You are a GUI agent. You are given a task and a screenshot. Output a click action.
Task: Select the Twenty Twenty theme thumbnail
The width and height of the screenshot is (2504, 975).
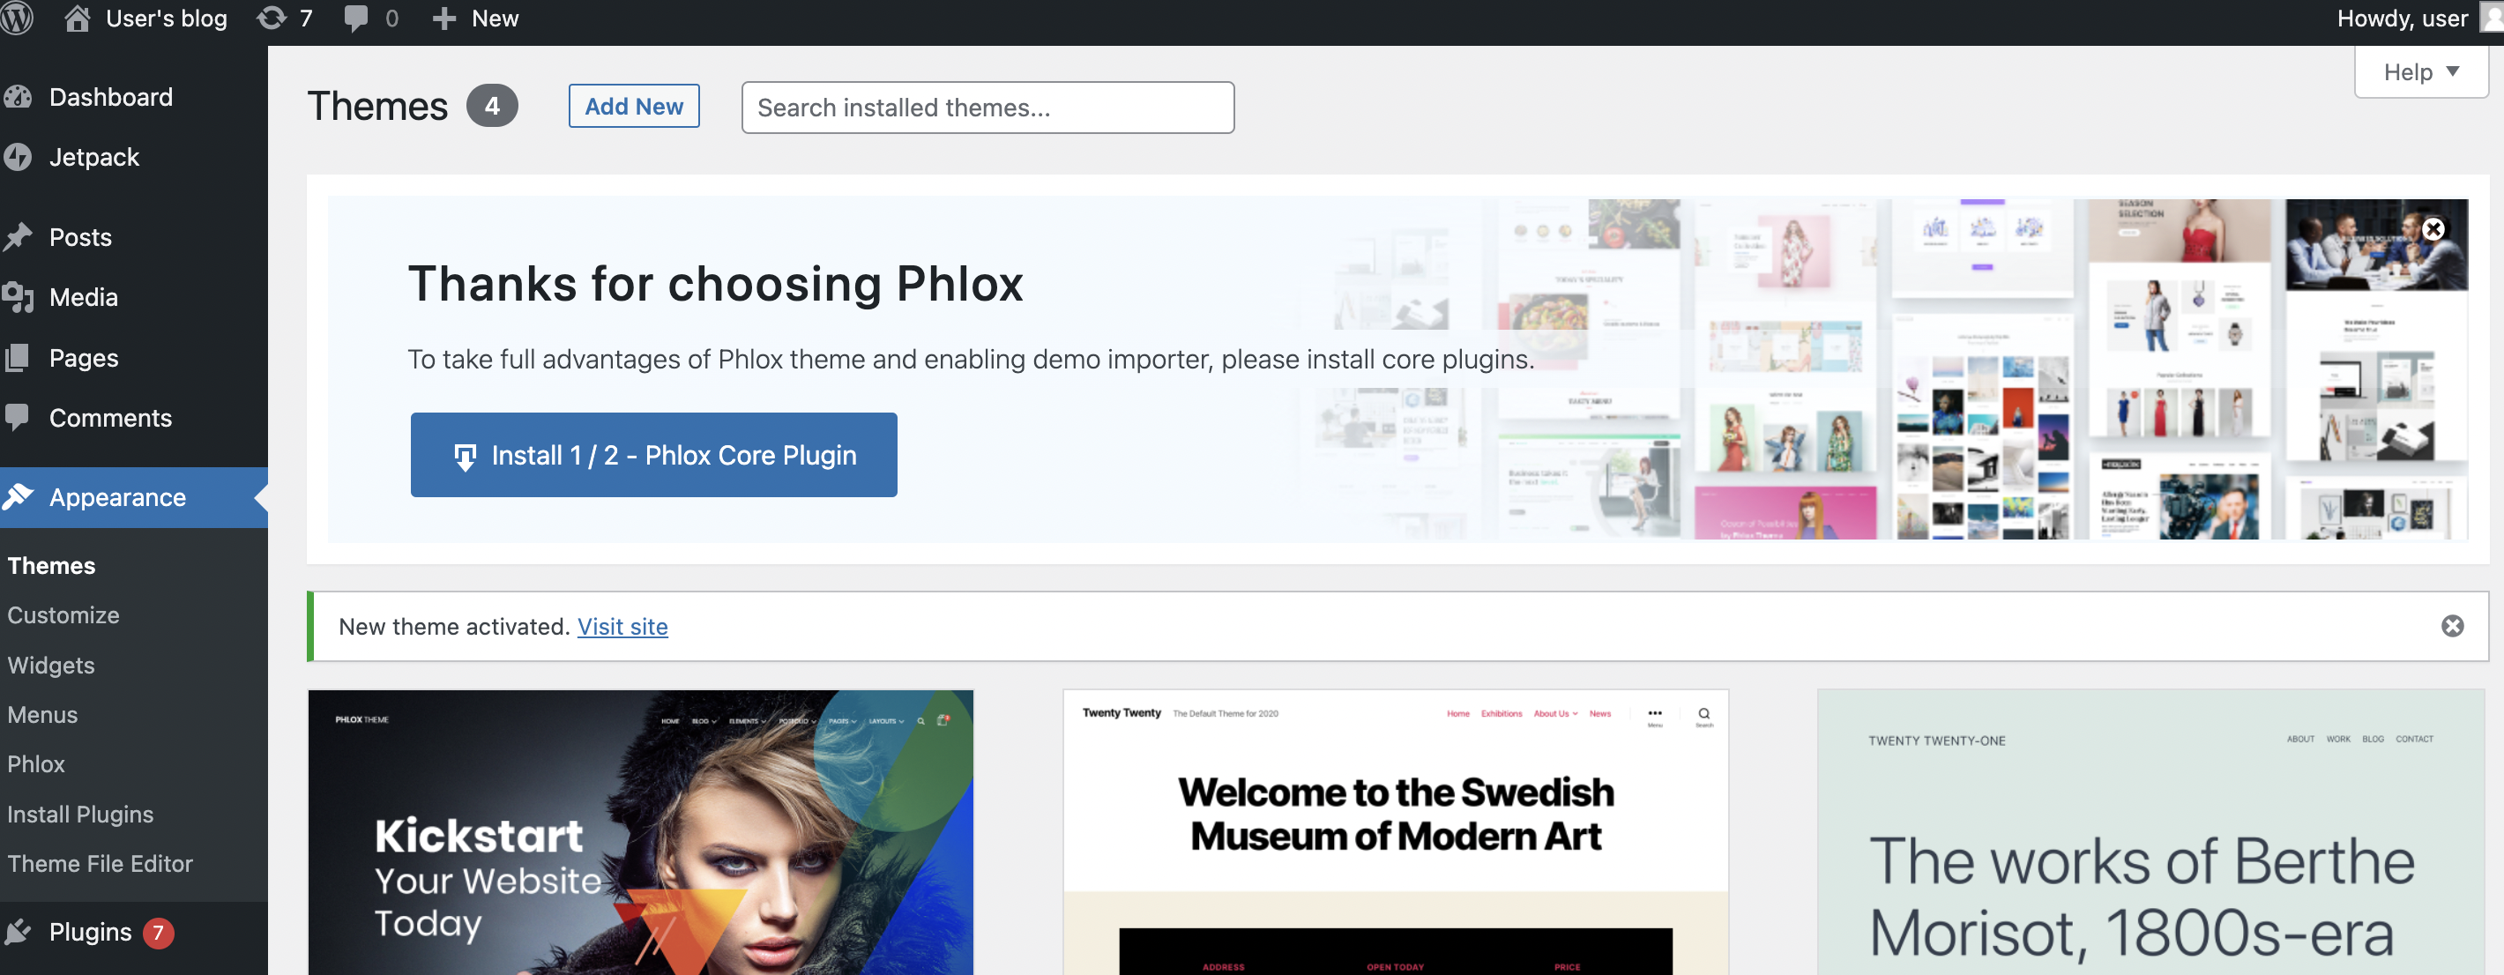[x=1395, y=832]
